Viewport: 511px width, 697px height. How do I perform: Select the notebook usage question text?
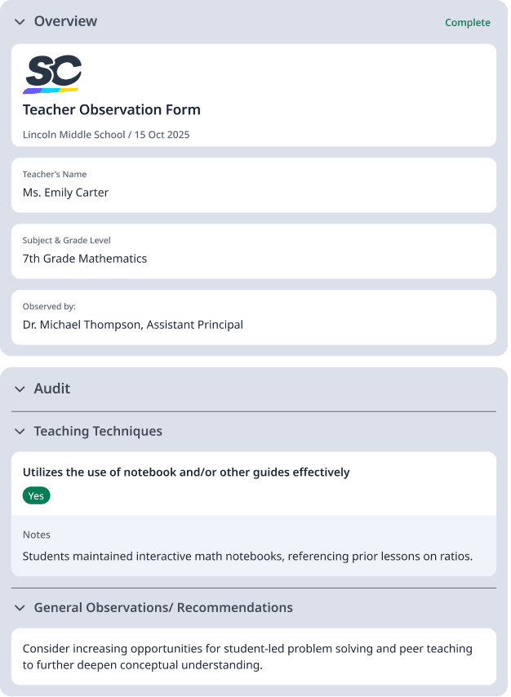(x=186, y=472)
